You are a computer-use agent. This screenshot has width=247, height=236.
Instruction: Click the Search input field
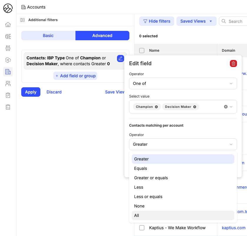(235, 21)
